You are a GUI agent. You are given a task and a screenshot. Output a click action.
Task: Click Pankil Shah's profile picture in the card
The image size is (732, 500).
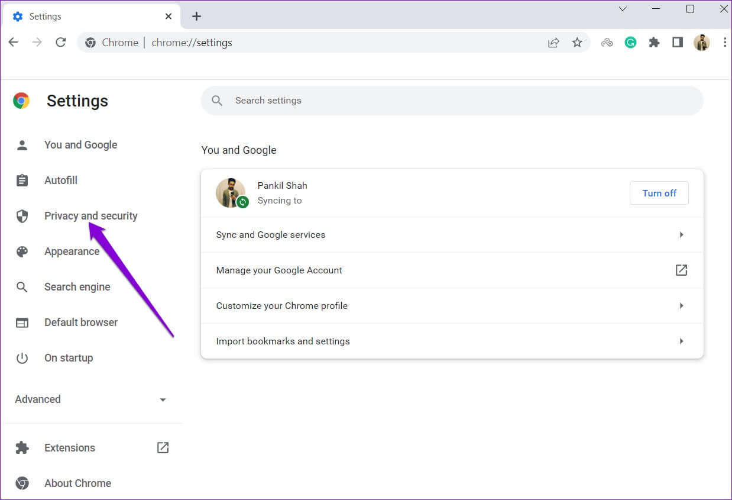(x=231, y=193)
